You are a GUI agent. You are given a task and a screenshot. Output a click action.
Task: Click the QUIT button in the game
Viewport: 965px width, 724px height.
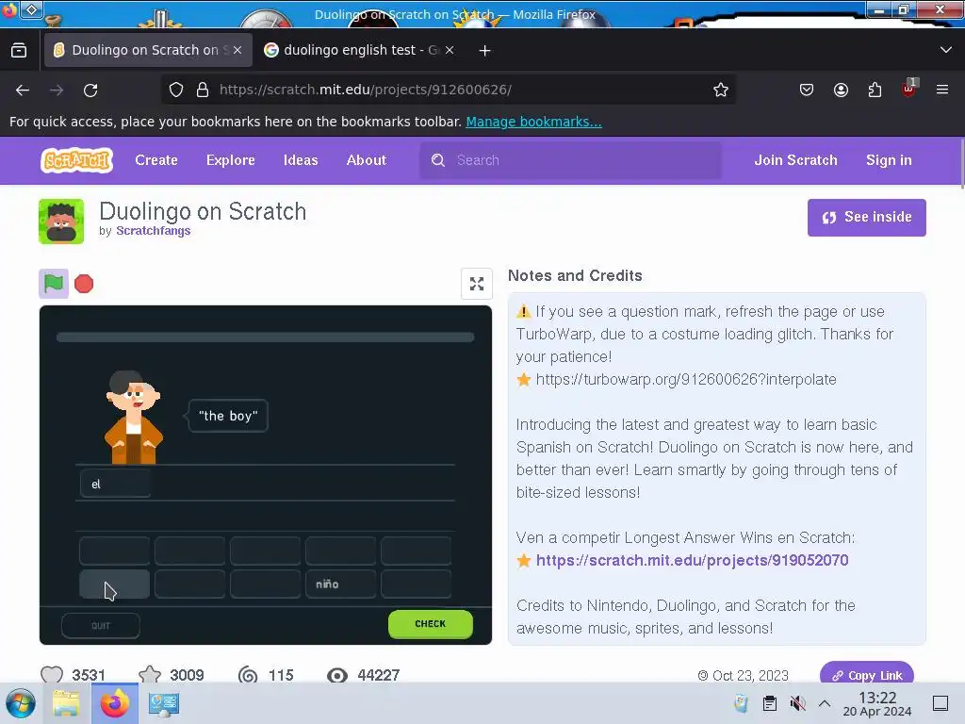(101, 626)
